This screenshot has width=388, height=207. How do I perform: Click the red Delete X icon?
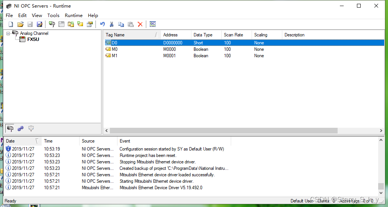coord(140,24)
